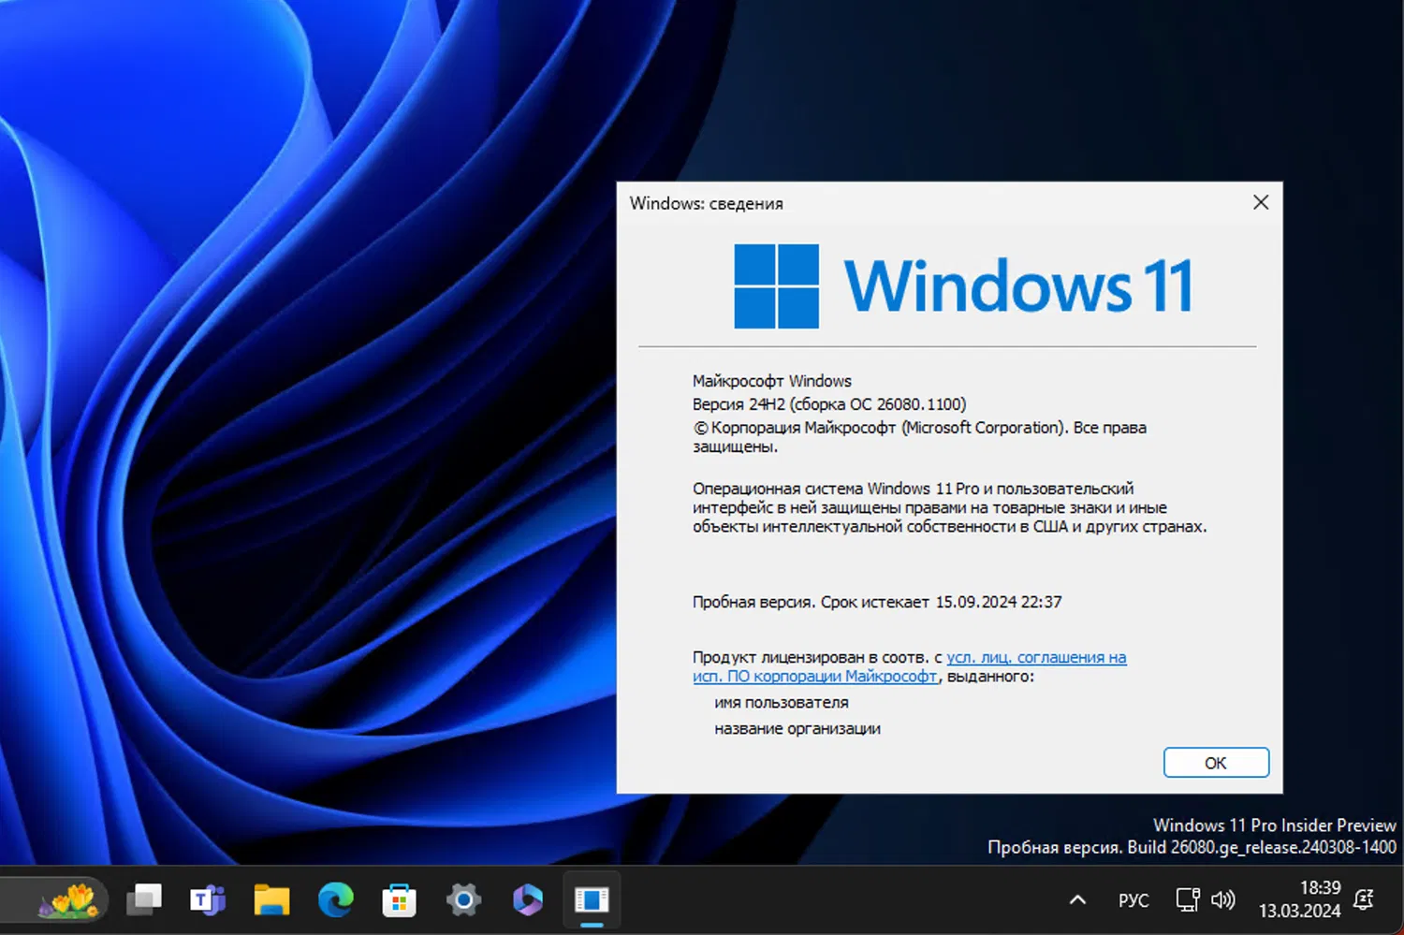Open Task View from the taskbar

(145, 900)
